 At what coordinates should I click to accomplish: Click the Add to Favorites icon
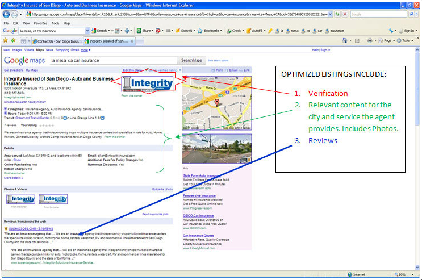(x=13, y=41)
